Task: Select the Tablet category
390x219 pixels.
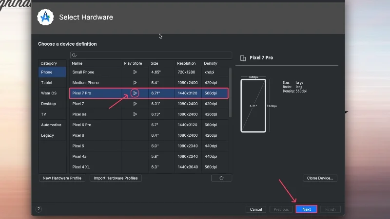Action: 47,83
